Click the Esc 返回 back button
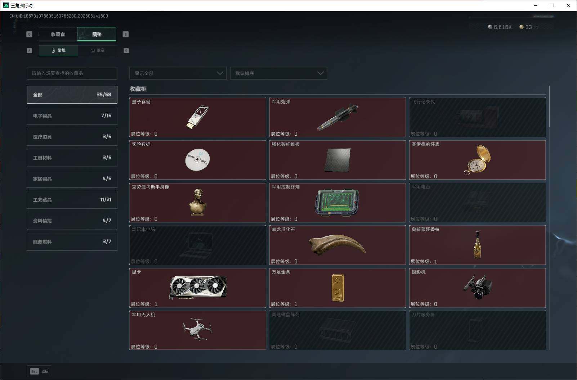This screenshot has width=577, height=380. 39,371
